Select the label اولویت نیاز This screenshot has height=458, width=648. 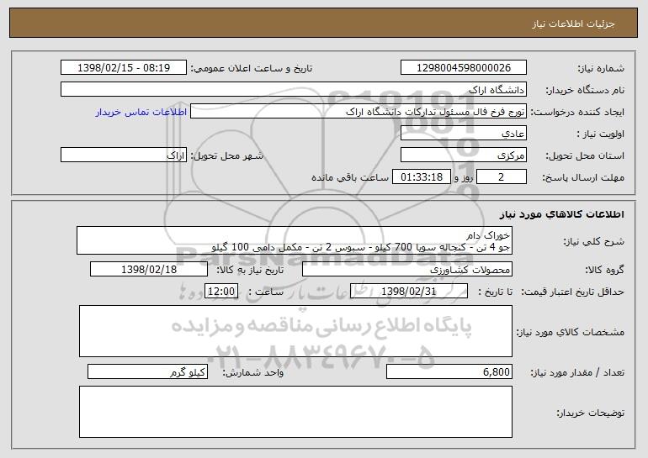601,134
